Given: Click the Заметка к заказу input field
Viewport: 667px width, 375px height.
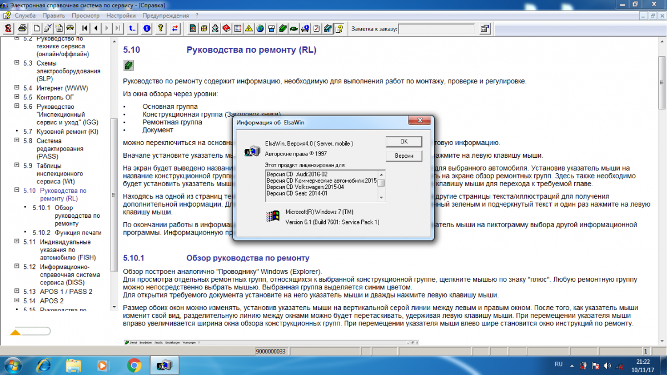Looking at the screenshot, I should point(436,28).
